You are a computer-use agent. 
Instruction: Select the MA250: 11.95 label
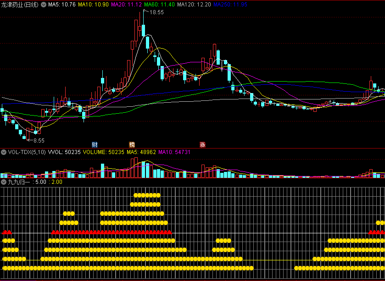pyautogui.click(x=230, y=5)
